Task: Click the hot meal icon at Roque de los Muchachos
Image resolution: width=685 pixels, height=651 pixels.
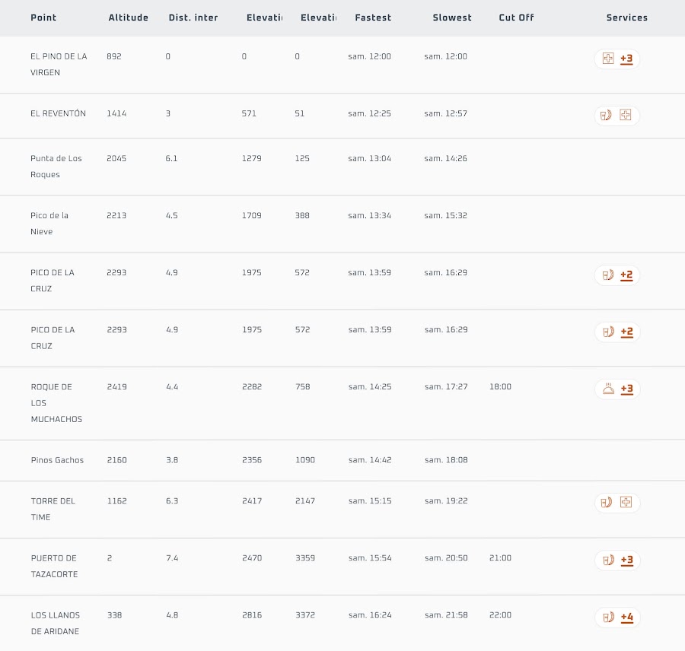Action: pos(608,389)
